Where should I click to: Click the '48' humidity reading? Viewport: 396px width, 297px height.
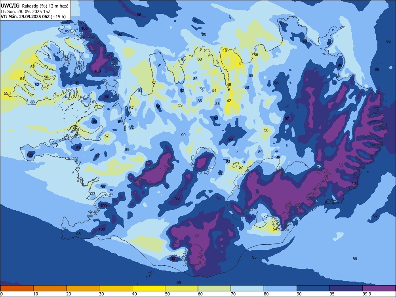pos(229,85)
